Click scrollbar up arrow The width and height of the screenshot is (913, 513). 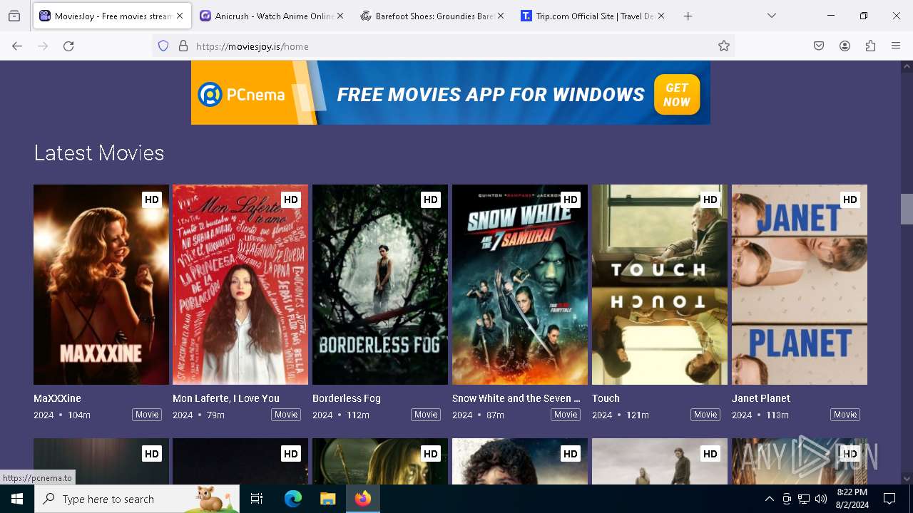(x=907, y=66)
